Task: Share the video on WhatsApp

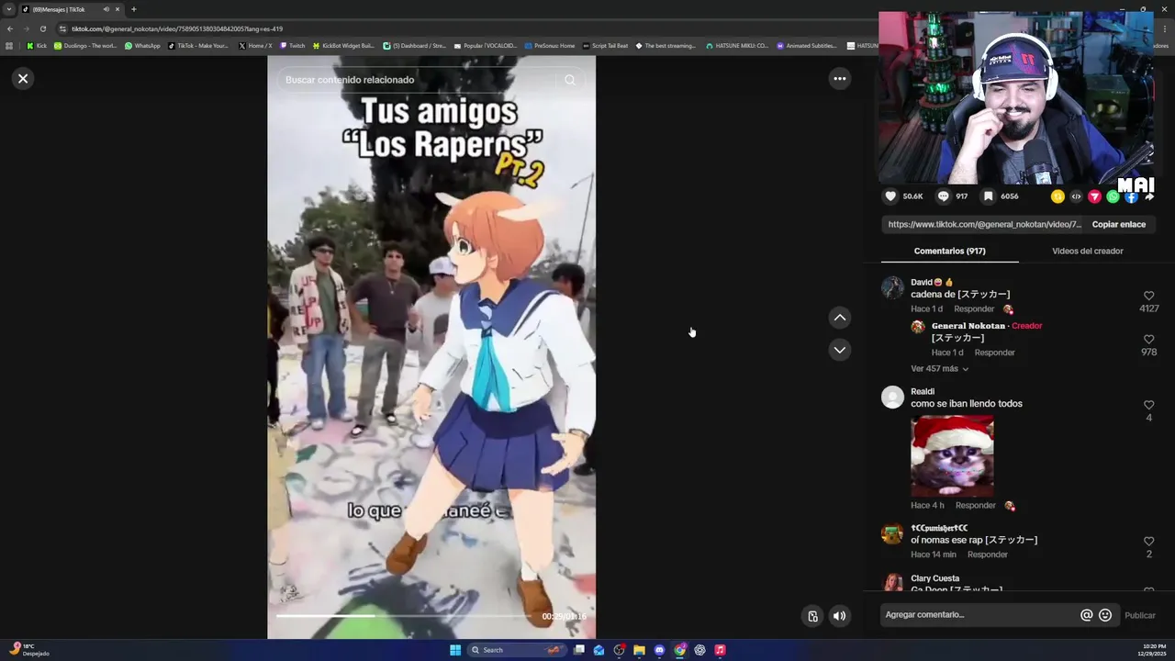Action: coord(1113,196)
